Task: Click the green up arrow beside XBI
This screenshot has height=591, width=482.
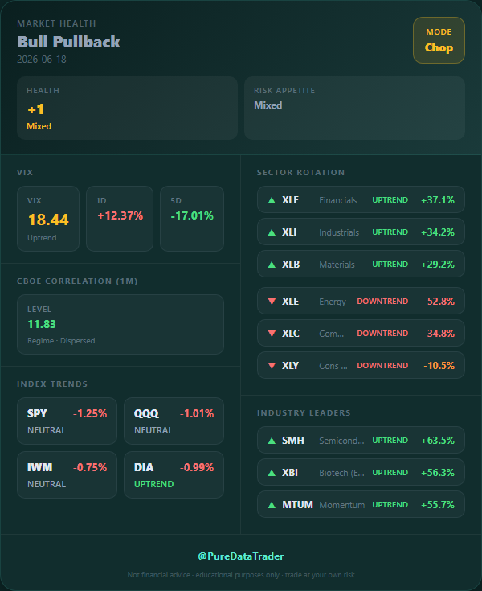Action: 272,472
